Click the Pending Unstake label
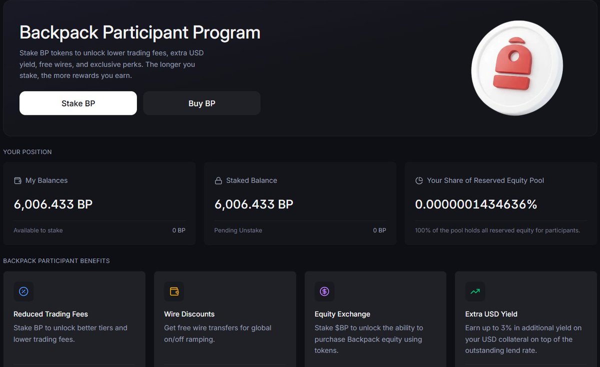This screenshot has width=600, height=367. (x=238, y=231)
